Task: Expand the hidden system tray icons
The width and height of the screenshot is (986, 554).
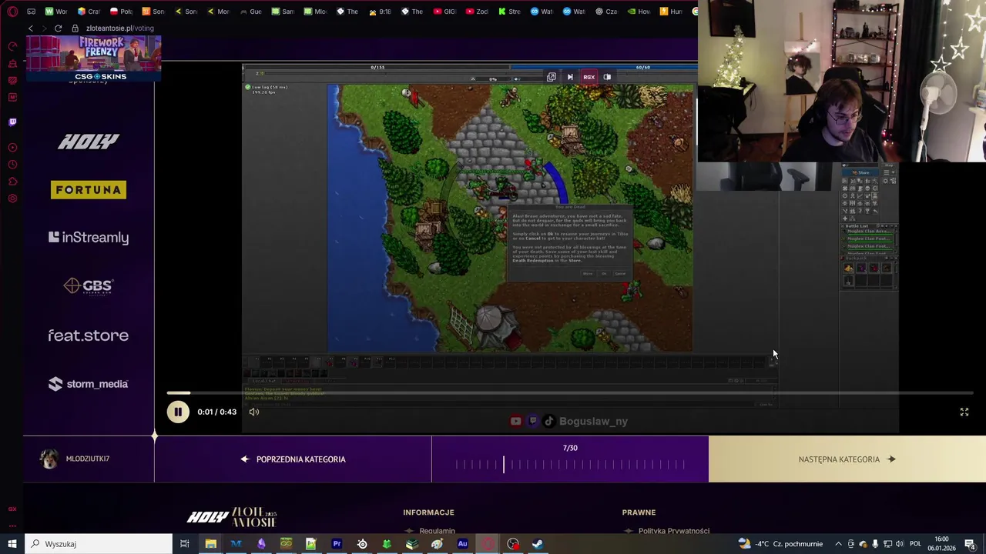Action: 839,544
